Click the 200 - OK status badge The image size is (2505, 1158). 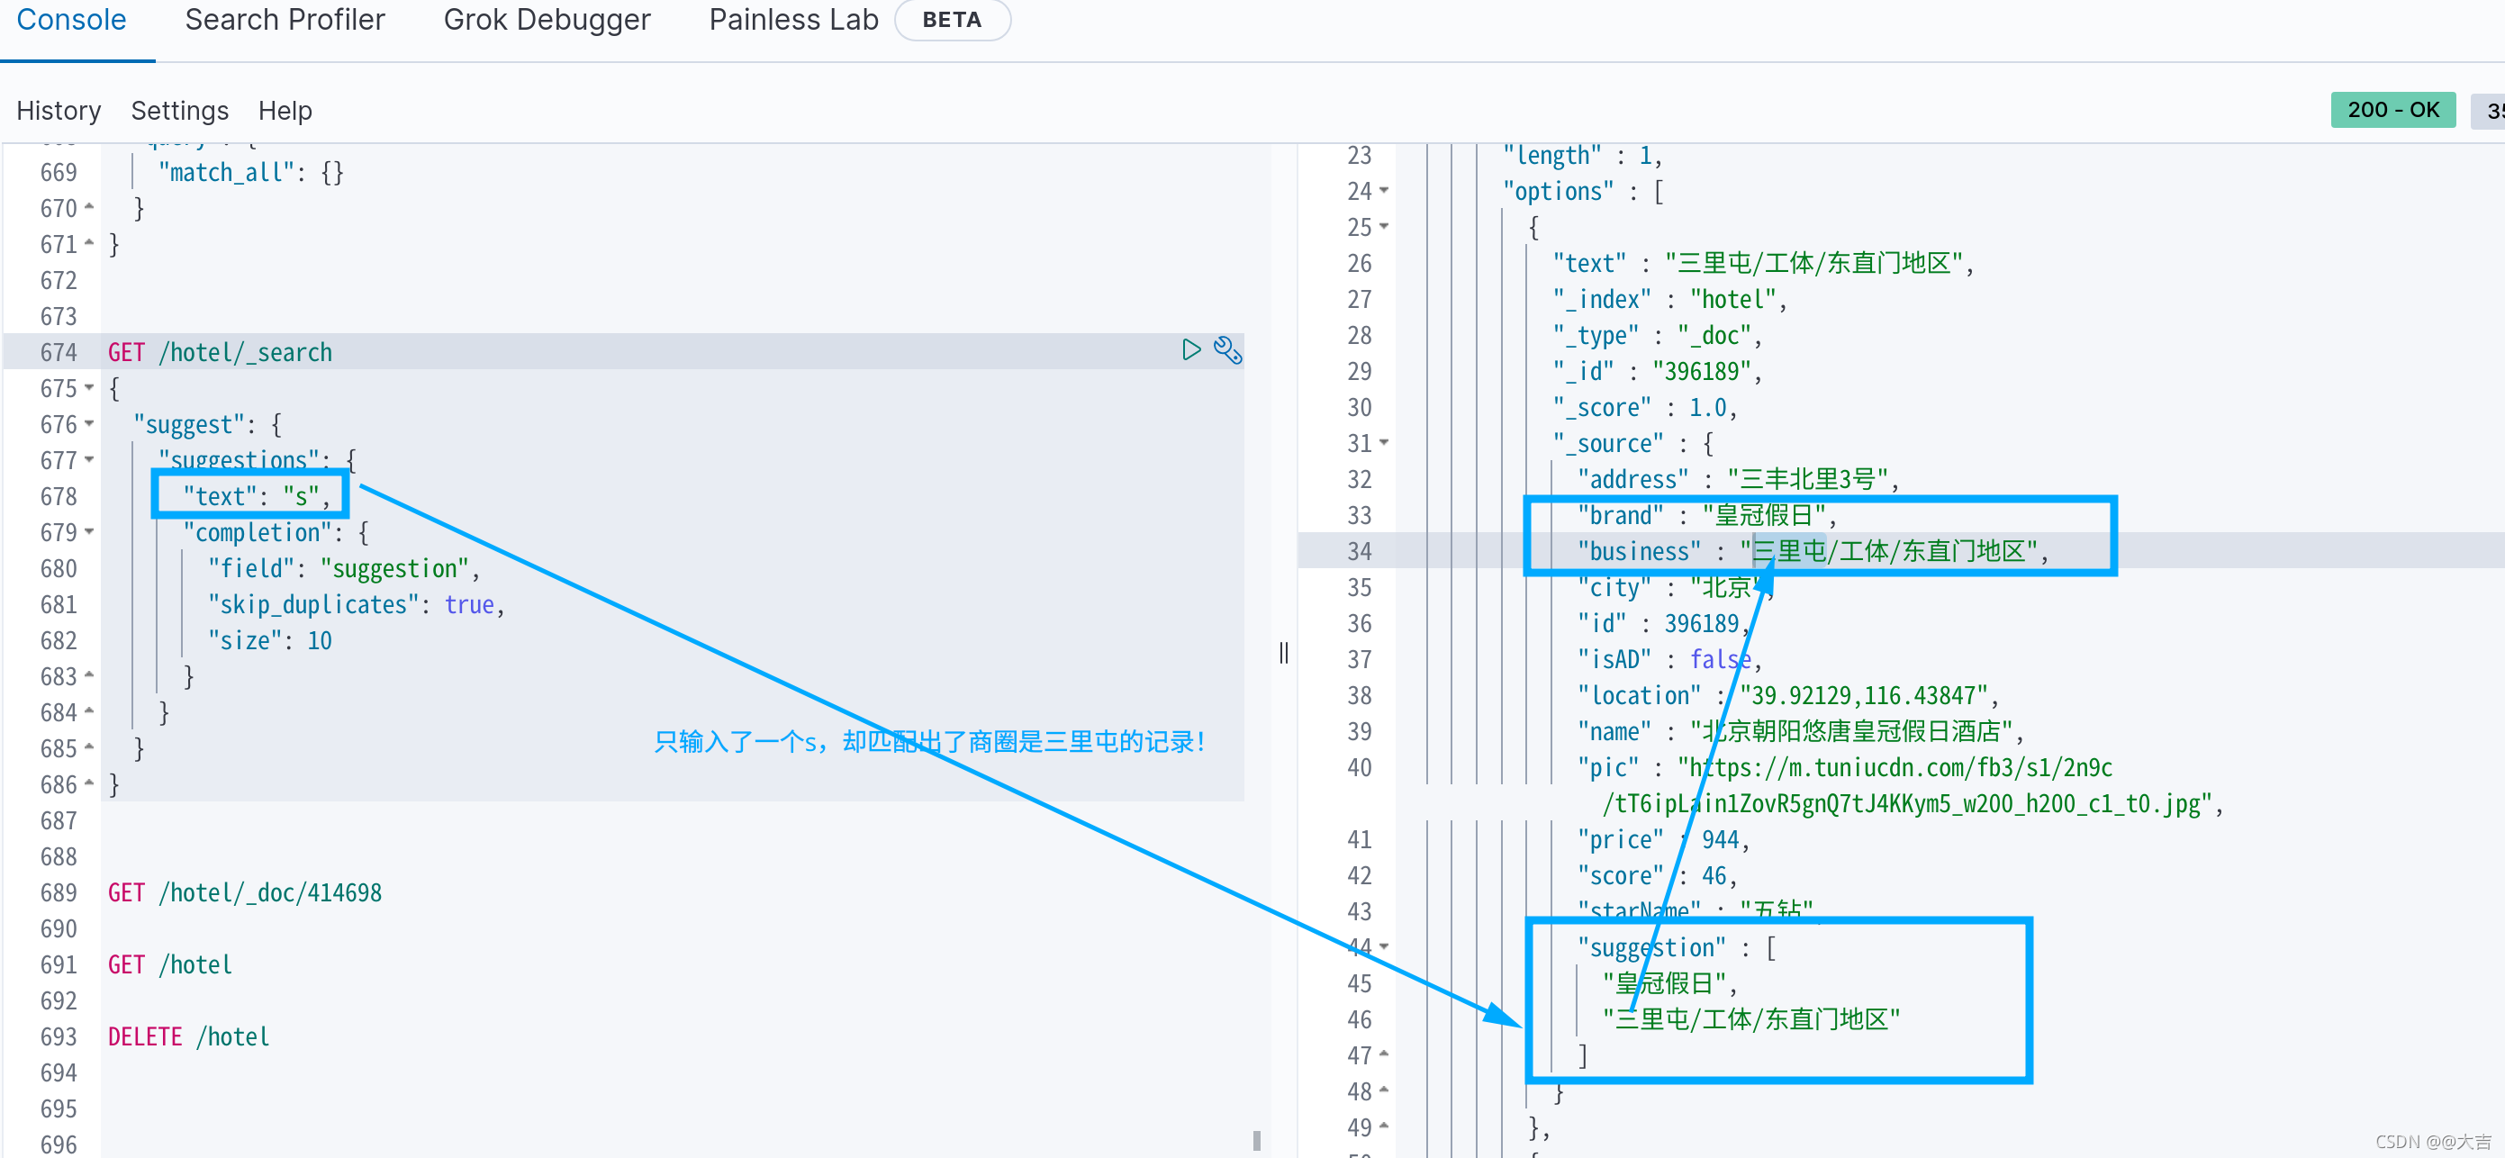coord(2393,110)
